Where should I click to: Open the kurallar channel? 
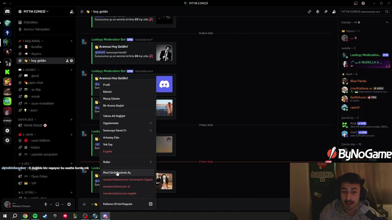click(46, 47)
